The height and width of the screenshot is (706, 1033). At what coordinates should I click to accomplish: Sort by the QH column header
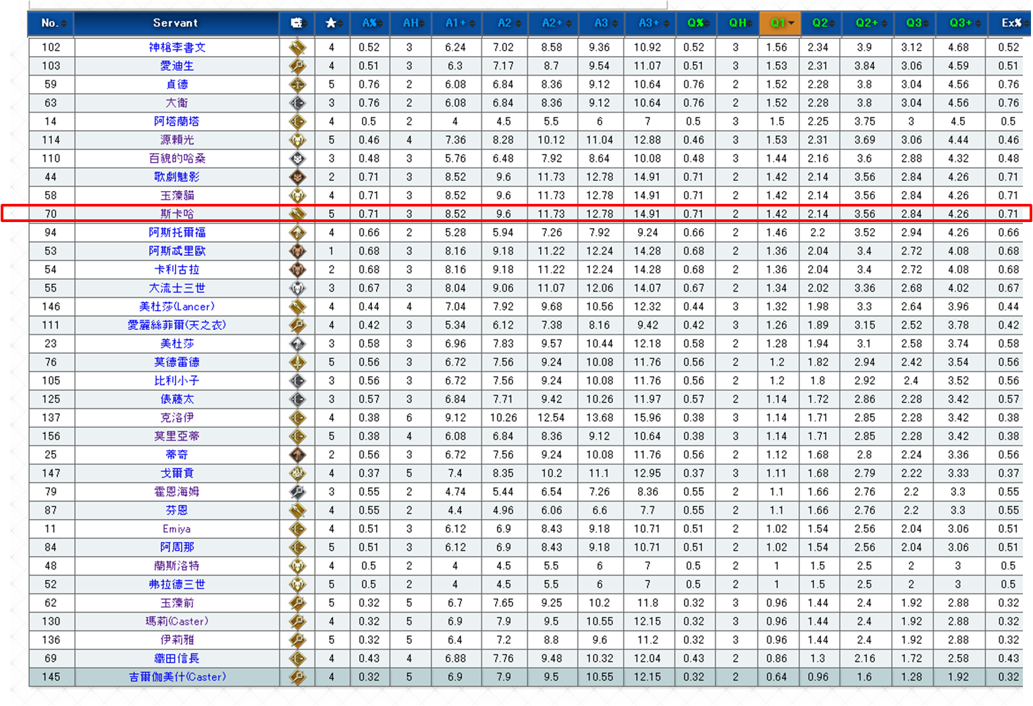[x=737, y=23]
